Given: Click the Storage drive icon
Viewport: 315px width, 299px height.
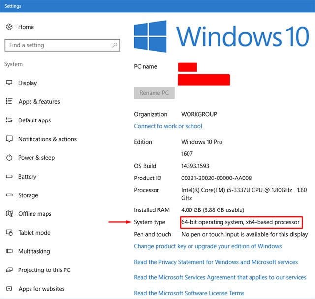Looking at the screenshot, I should (x=9, y=195).
